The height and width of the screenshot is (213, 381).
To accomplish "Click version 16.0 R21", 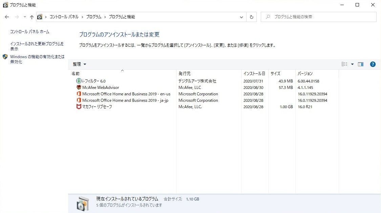I will coord(305,107).
